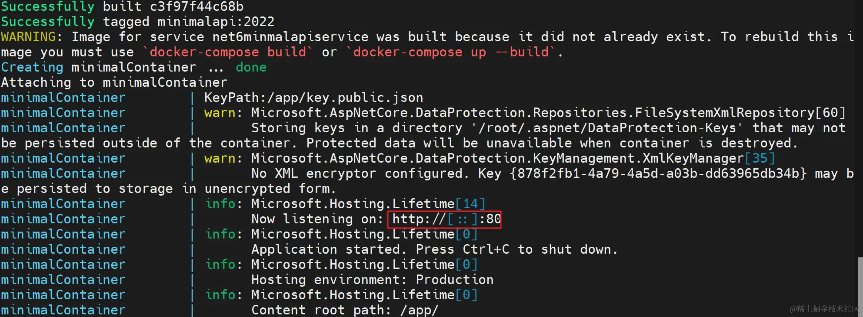
Task: Click the Lifetime[14] event id
Action: click(470, 204)
